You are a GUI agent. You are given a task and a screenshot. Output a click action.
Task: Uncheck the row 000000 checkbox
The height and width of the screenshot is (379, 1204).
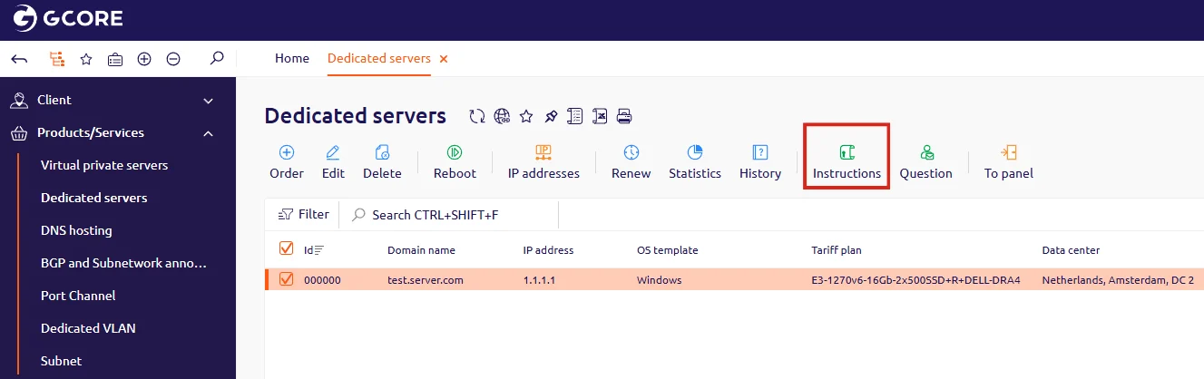click(286, 279)
